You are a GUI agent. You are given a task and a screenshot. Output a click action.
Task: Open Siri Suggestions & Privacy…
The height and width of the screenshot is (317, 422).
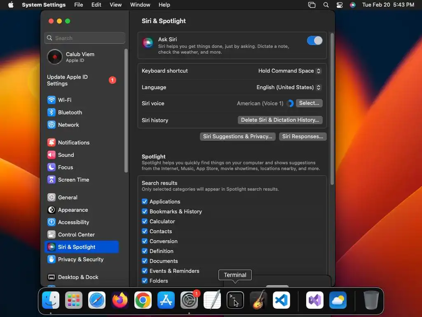point(238,137)
